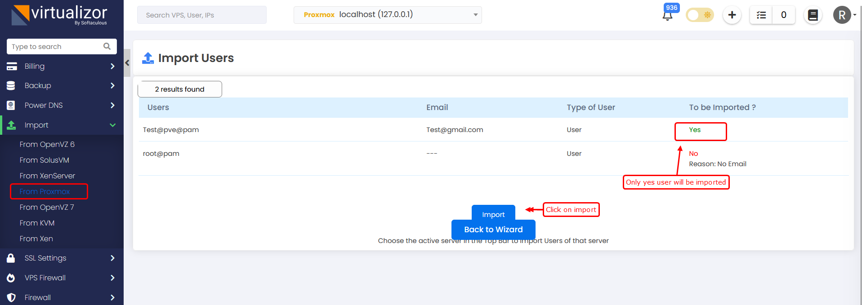This screenshot has height=305, width=862.
Task: Click the Firewall shield icon
Action: pyautogui.click(x=11, y=297)
